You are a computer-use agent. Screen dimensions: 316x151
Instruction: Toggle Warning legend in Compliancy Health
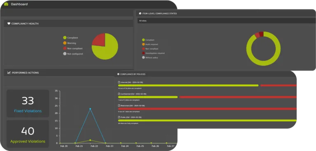(x=70, y=43)
